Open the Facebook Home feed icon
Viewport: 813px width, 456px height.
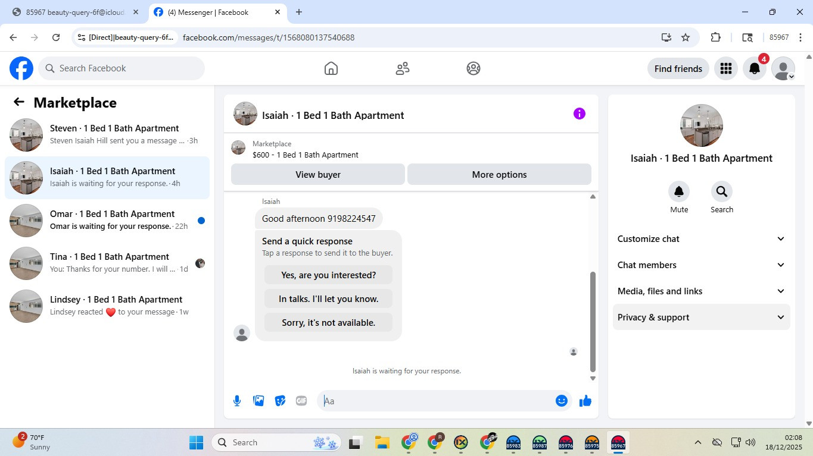331,68
